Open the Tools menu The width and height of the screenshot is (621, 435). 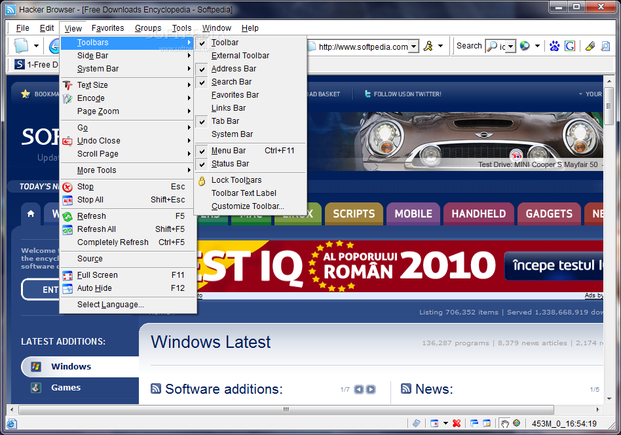(182, 28)
